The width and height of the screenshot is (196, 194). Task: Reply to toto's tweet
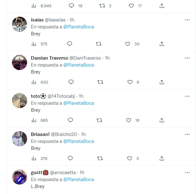[x=70, y=120]
